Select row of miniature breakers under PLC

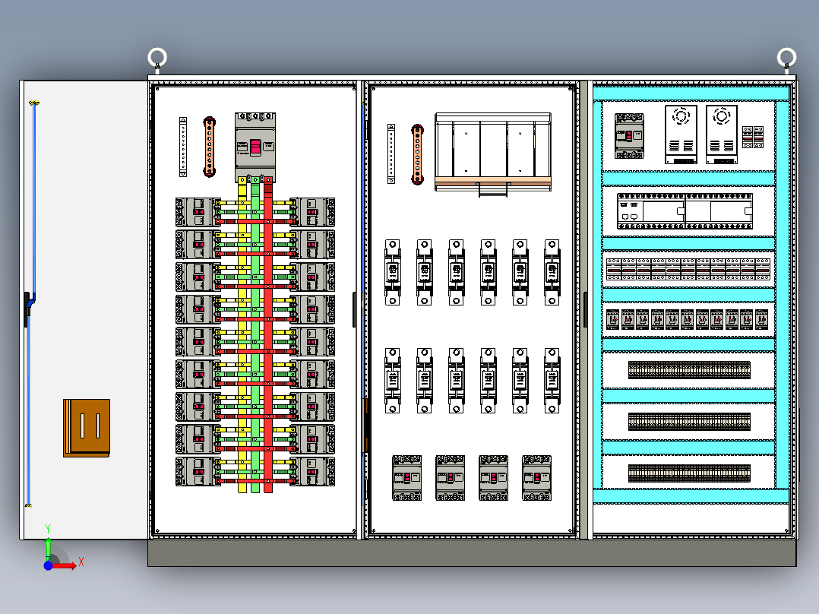click(x=688, y=269)
